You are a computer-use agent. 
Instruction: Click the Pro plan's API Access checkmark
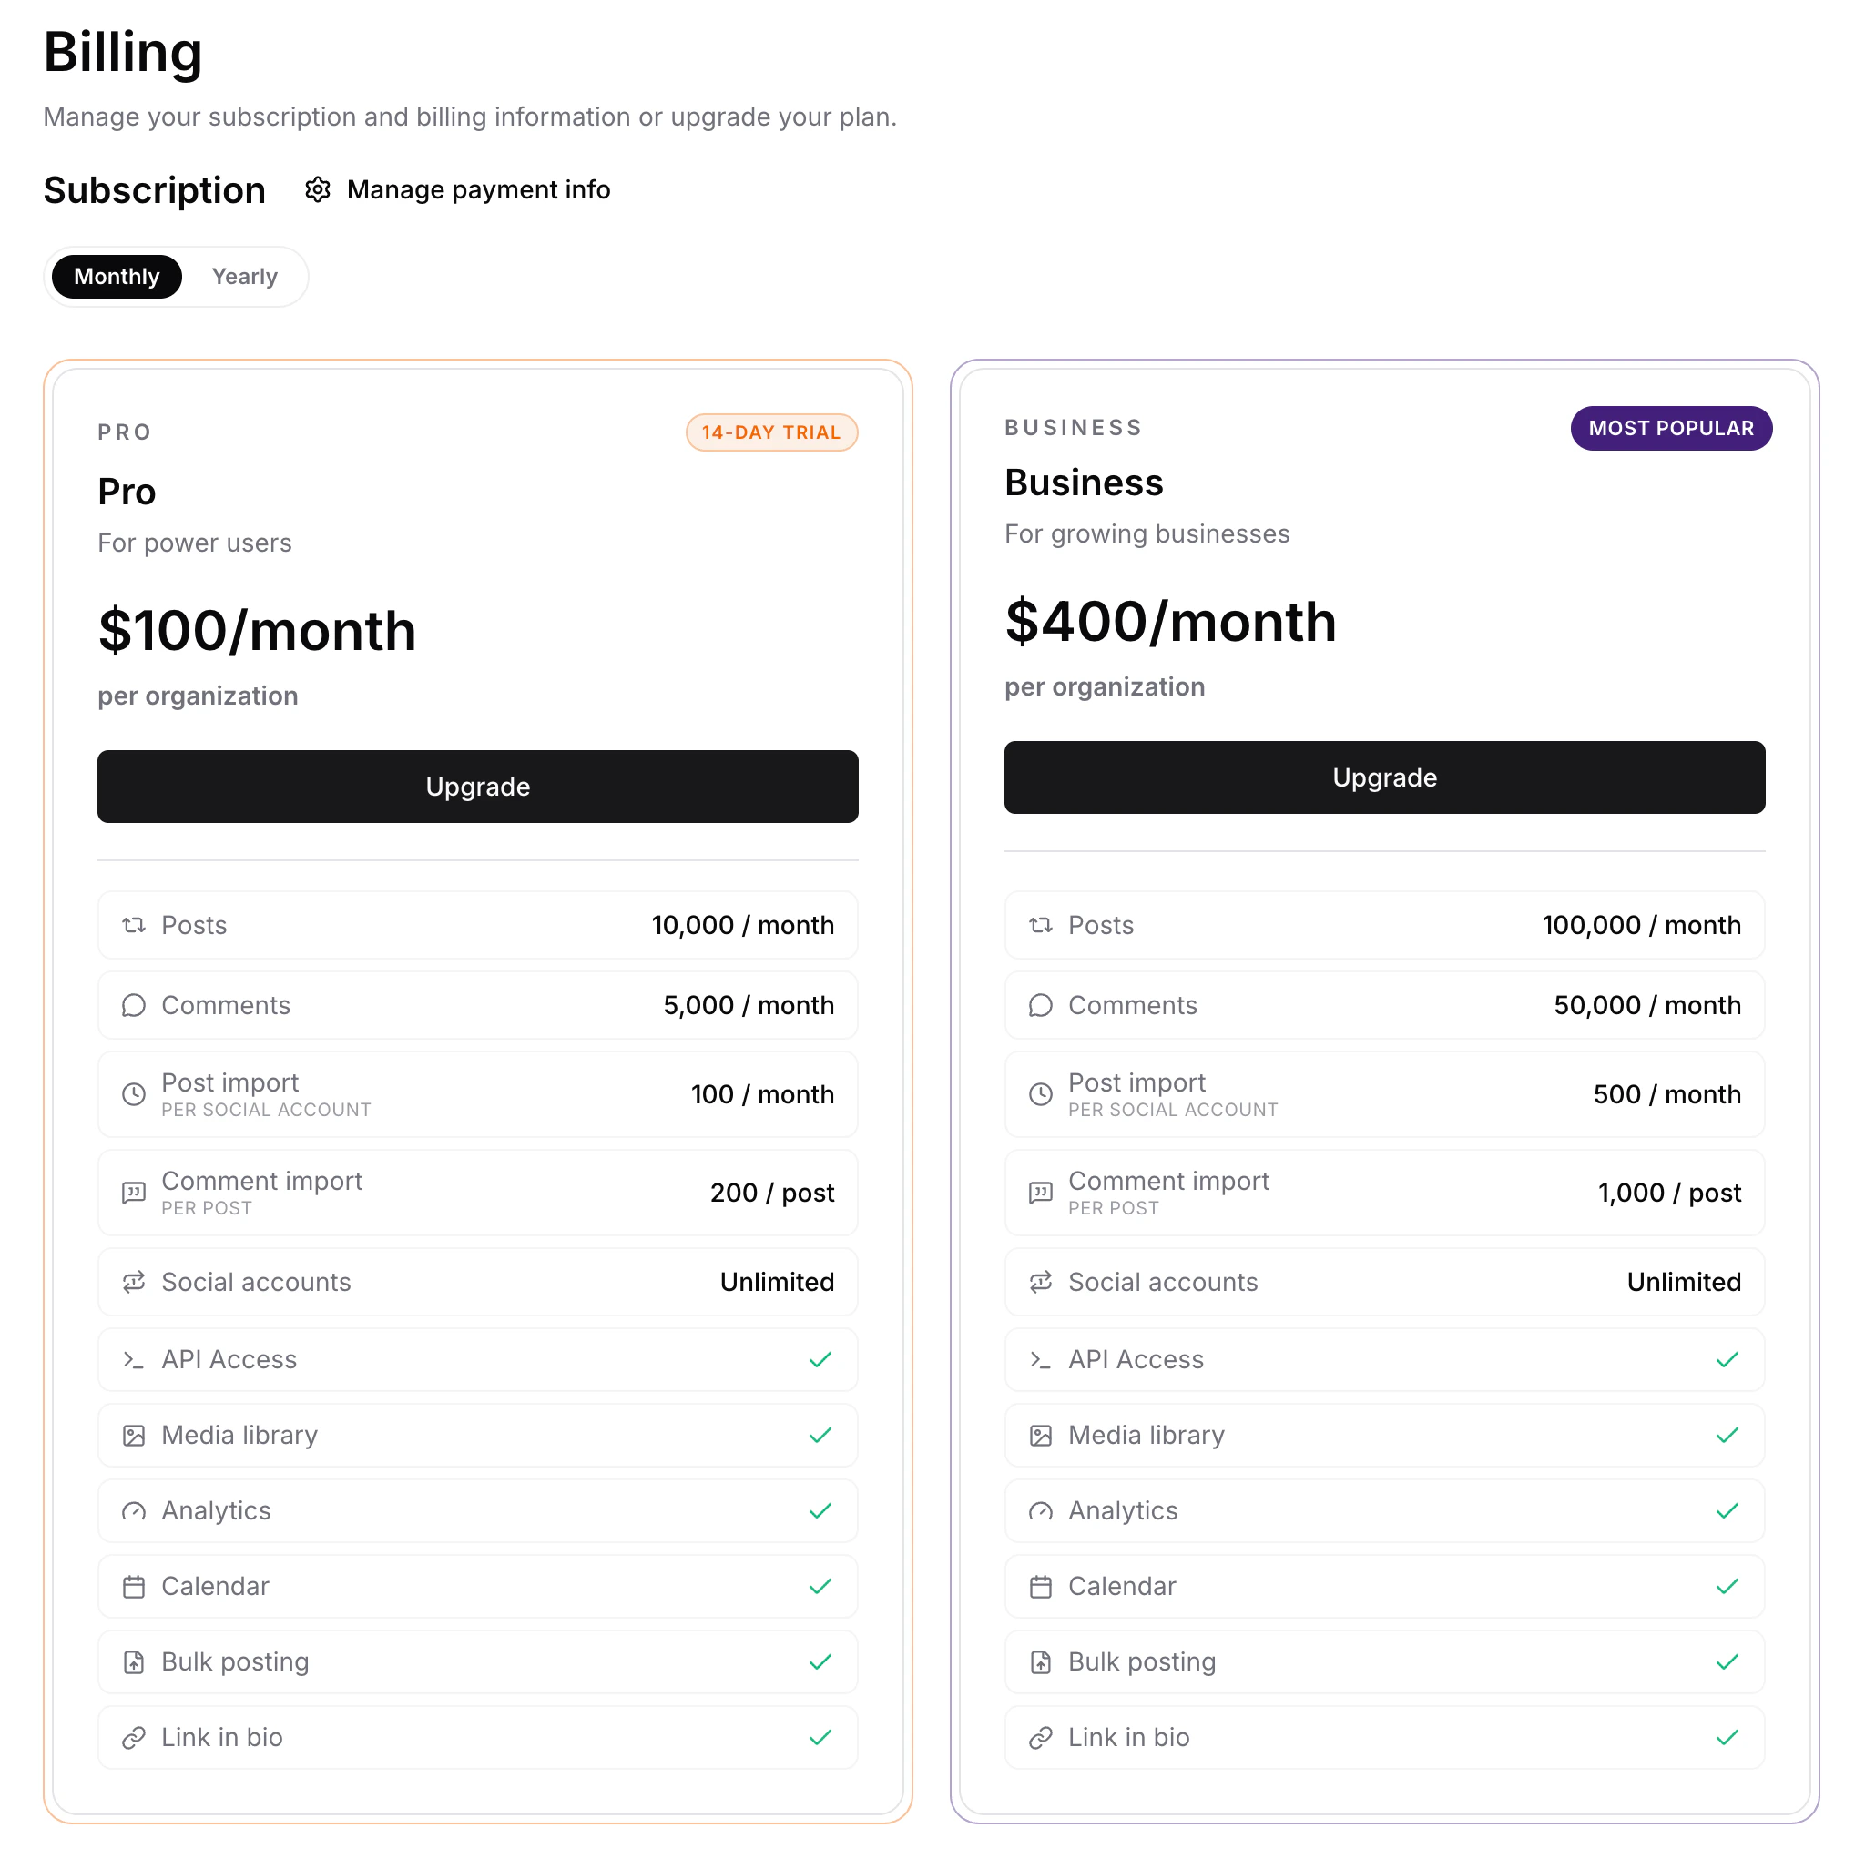point(820,1360)
